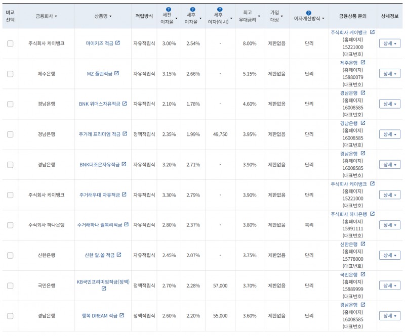This screenshot has height=336, width=405.
Task: Expand 상세 details for 주거래 프리미엄 적금
Action: [x=389, y=134]
